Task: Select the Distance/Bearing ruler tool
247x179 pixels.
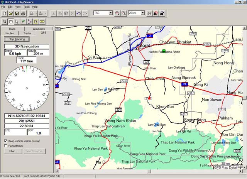Action: click(x=42, y=22)
